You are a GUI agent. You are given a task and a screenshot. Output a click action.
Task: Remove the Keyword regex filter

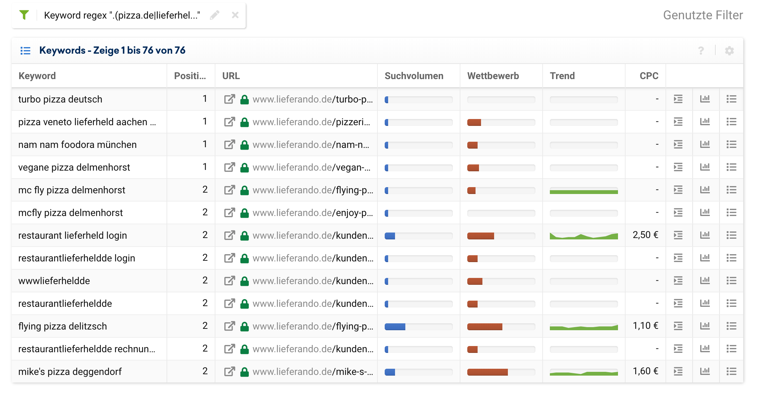[x=235, y=15]
